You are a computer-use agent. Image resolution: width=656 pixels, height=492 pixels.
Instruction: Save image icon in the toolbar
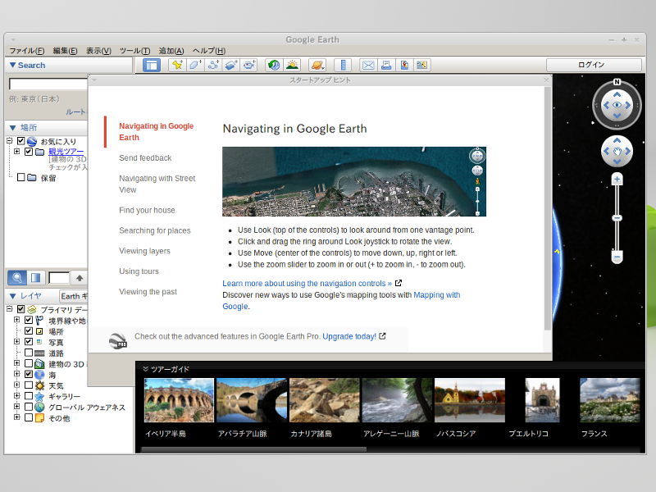click(404, 65)
